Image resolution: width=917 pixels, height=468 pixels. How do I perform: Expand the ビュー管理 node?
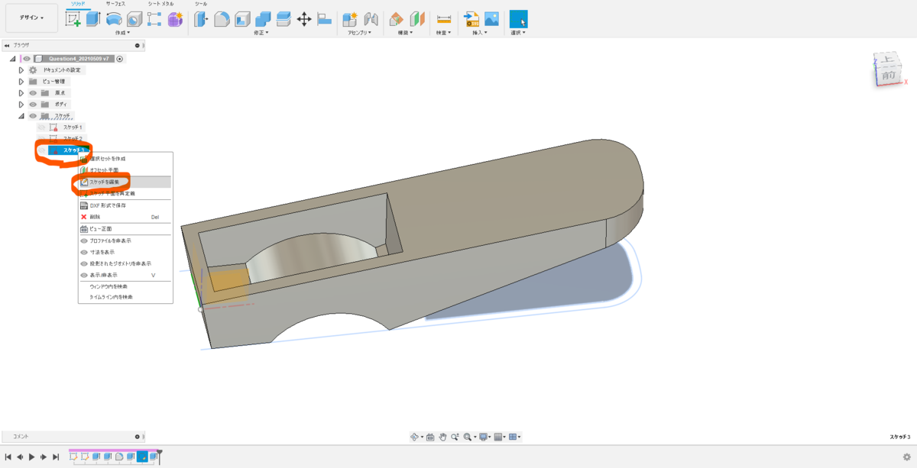21,82
